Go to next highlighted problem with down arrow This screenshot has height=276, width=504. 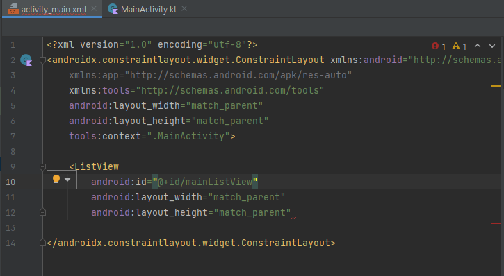(492, 46)
